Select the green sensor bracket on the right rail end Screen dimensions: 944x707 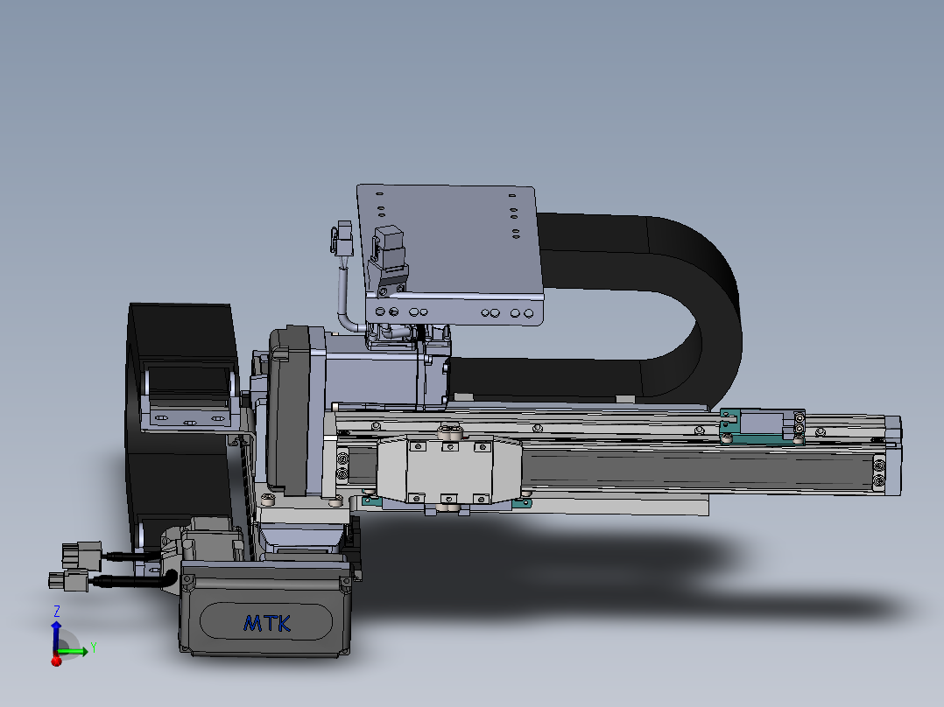tap(763, 426)
